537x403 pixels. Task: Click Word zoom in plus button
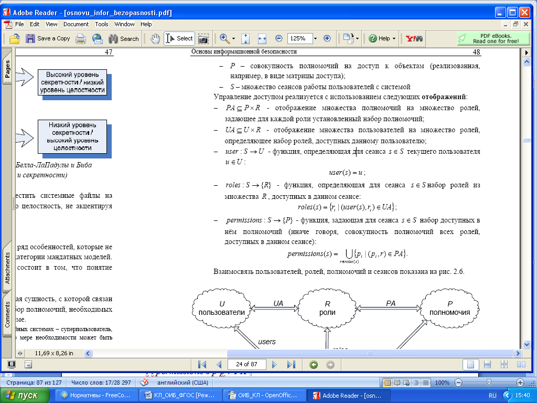(520, 383)
